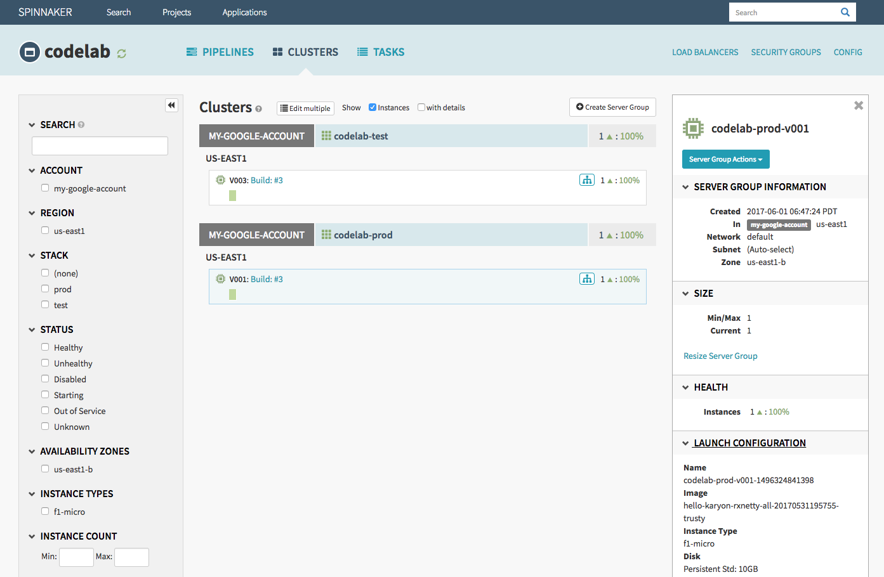The height and width of the screenshot is (577, 884).
Task: Check the (none) stack filter
Action: [x=45, y=273]
